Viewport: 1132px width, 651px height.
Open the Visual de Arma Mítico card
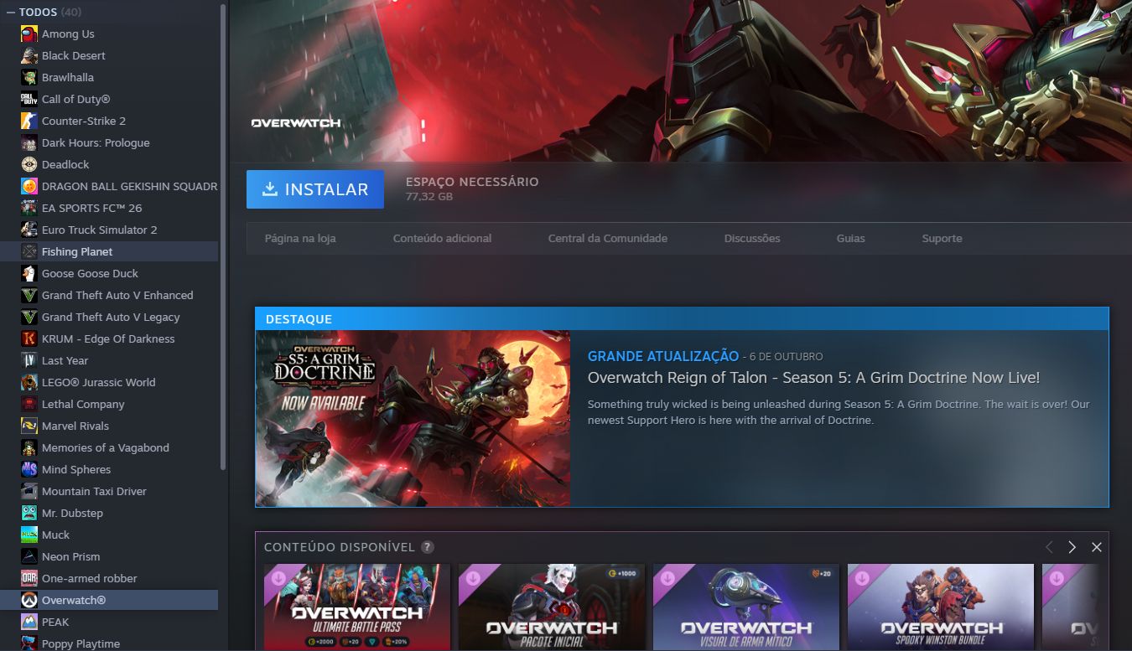tap(746, 607)
